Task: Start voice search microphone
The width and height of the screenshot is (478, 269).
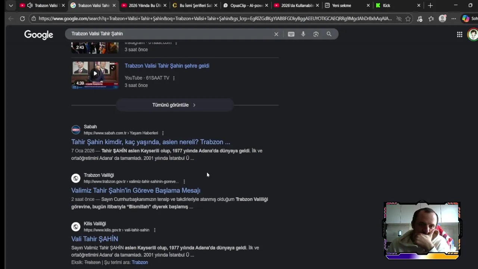Action: [303, 34]
